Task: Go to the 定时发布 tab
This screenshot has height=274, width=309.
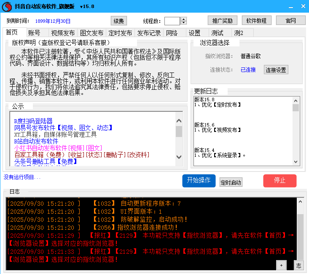Action: [120, 33]
